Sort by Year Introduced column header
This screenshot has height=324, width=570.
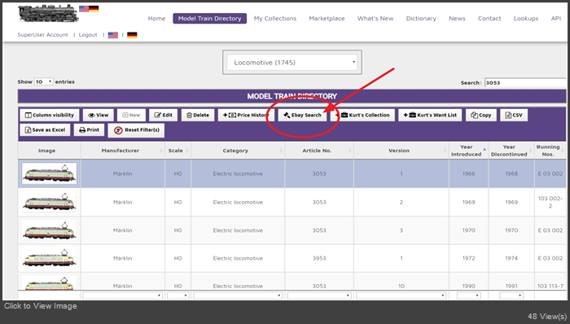click(468, 151)
